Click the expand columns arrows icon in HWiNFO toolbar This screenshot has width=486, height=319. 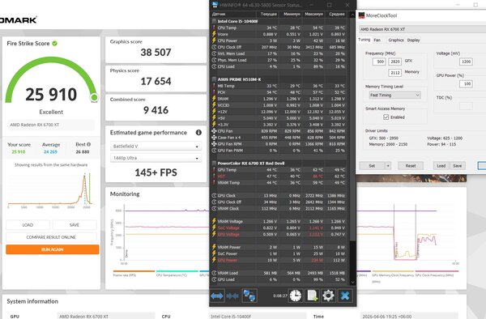point(216,296)
